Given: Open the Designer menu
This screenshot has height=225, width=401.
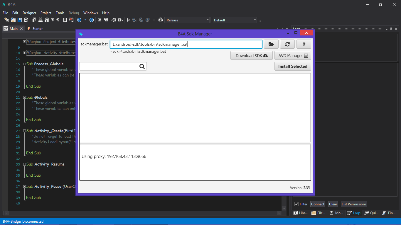Looking at the screenshot, I should 29,13.
